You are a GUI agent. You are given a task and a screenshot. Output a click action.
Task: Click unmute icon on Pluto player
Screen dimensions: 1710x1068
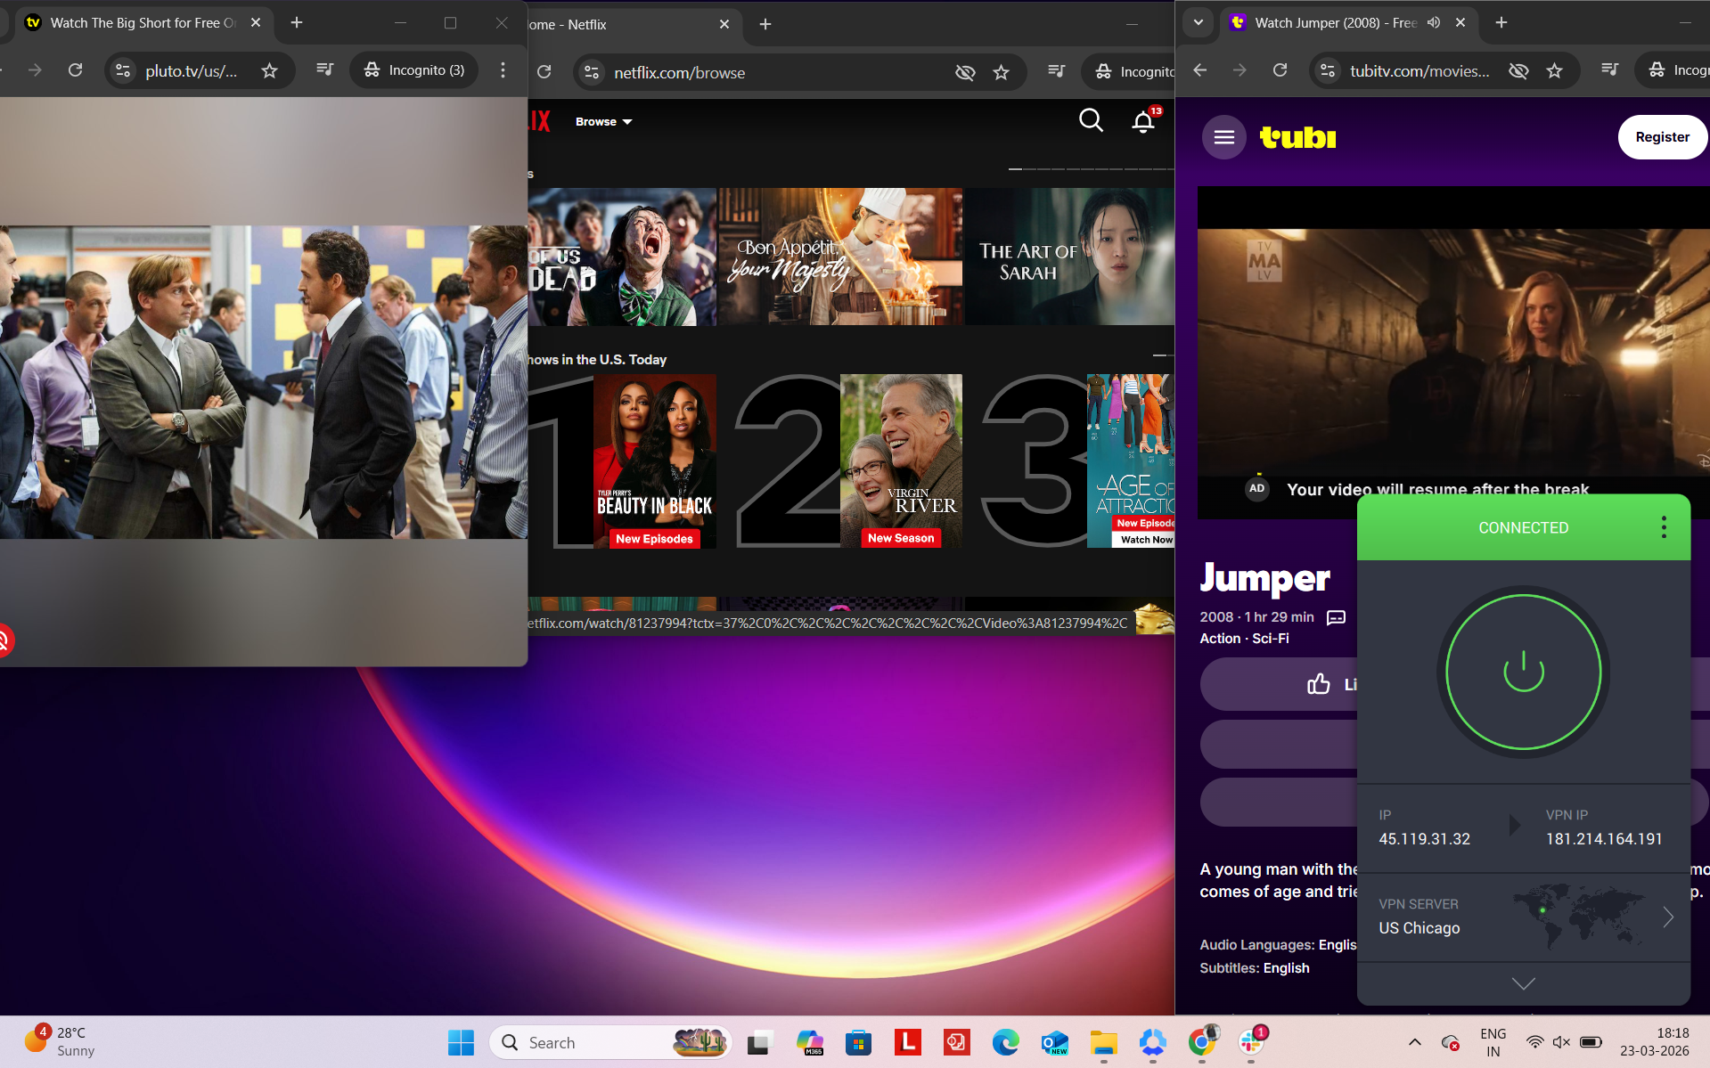pos(4,640)
